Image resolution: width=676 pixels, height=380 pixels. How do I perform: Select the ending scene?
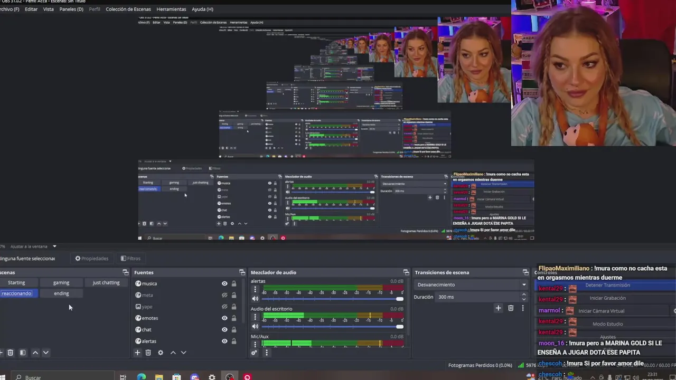[61, 293]
